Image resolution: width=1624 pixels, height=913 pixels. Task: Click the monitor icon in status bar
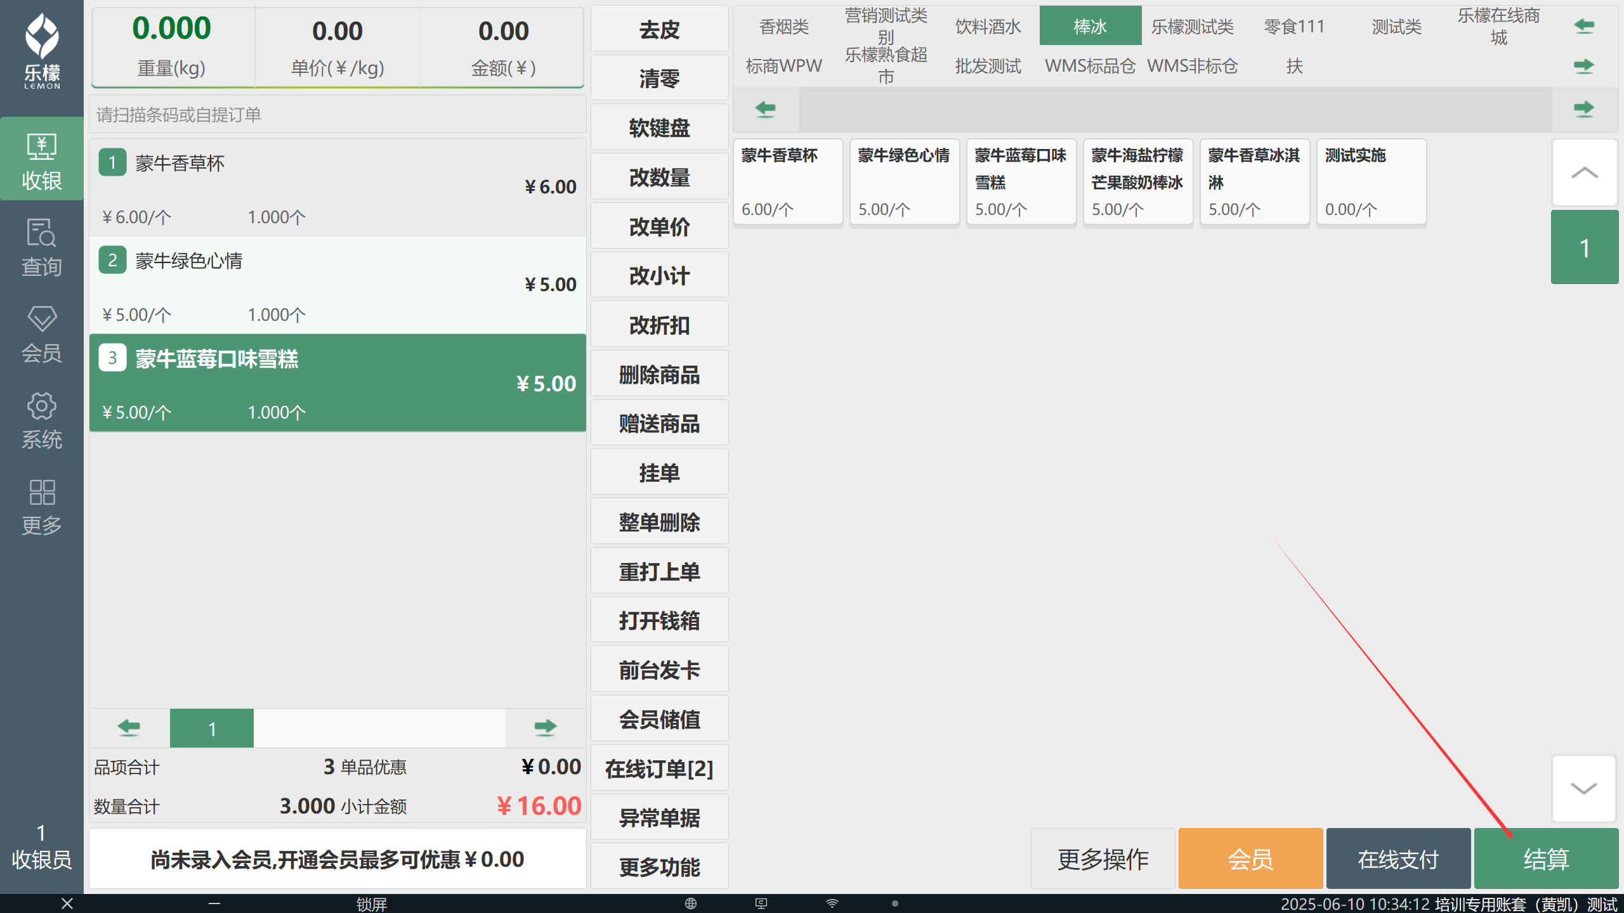pos(761,903)
